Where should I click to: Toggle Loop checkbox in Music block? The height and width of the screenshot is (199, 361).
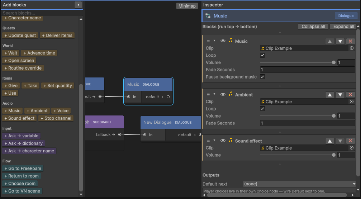(x=262, y=55)
